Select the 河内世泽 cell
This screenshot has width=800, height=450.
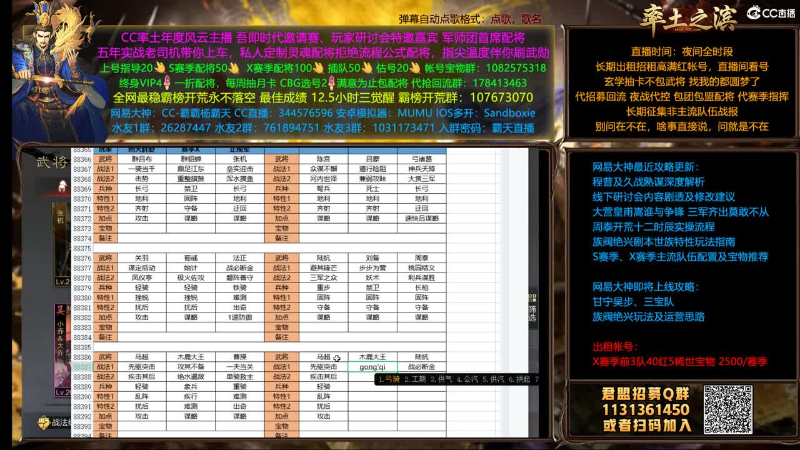click(x=324, y=179)
